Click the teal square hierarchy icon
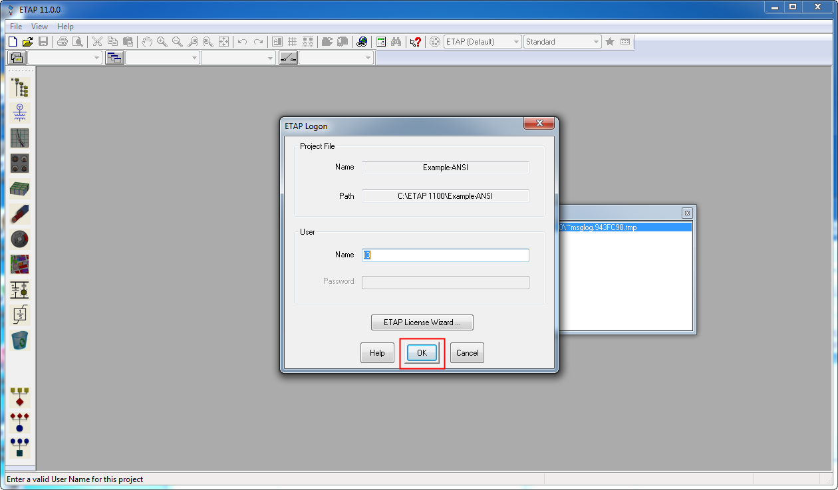This screenshot has height=490, width=838. pos(19,447)
